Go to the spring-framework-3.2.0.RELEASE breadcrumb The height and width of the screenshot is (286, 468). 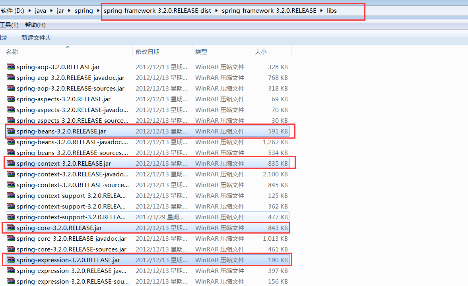[x=269, y=11]
